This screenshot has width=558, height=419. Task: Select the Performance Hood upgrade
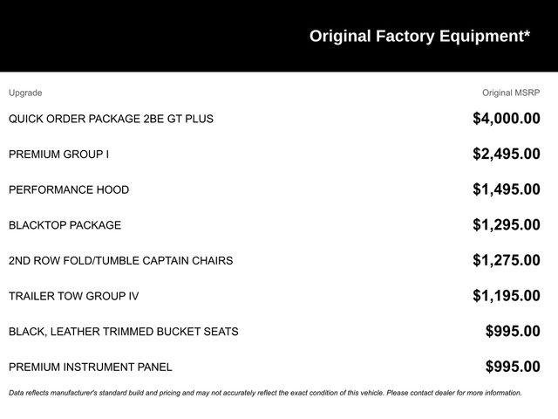[x=69, y=189]
